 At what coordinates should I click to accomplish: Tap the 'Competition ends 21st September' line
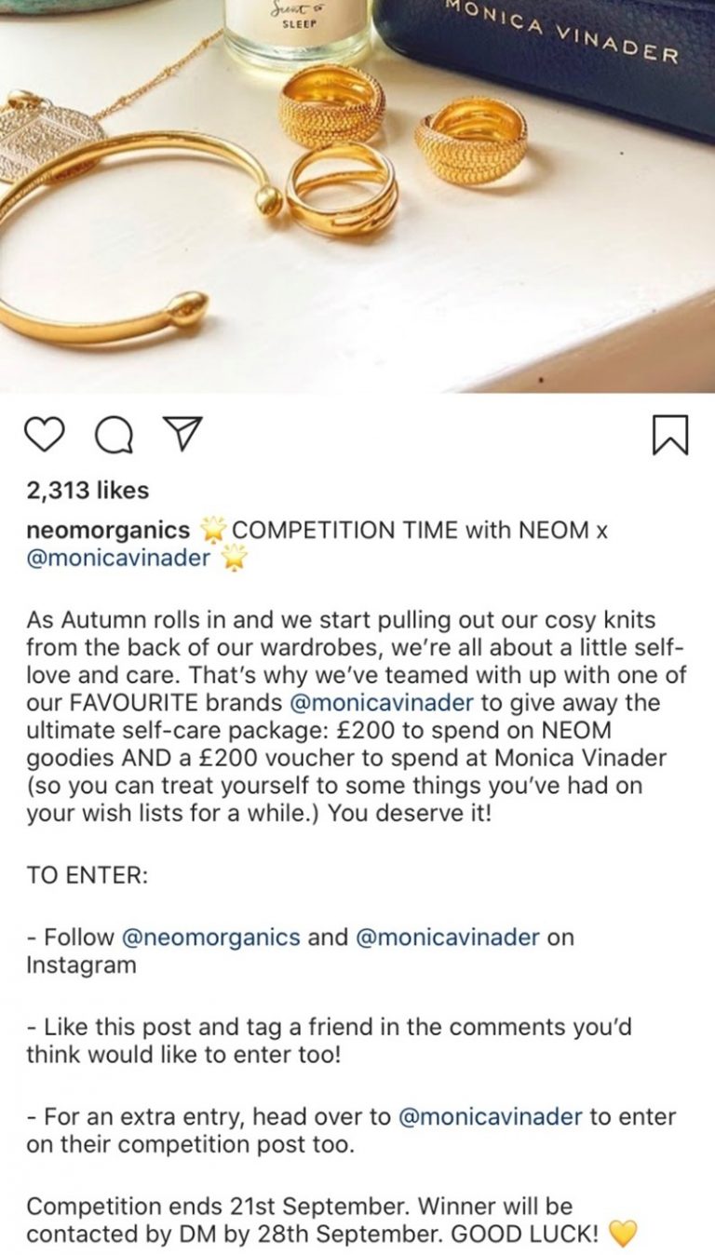point(218,1207)
